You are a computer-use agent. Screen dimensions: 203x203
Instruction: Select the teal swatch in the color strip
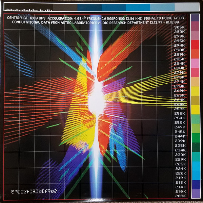(196, 157)
